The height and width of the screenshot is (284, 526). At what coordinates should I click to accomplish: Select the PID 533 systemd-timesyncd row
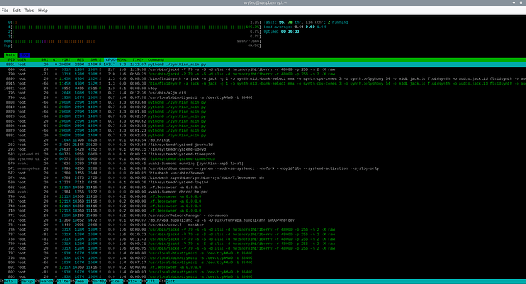tap(263, 154)
